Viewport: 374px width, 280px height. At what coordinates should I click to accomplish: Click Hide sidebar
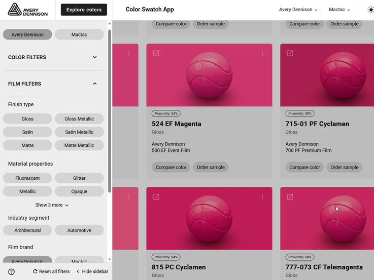point(92,271)
